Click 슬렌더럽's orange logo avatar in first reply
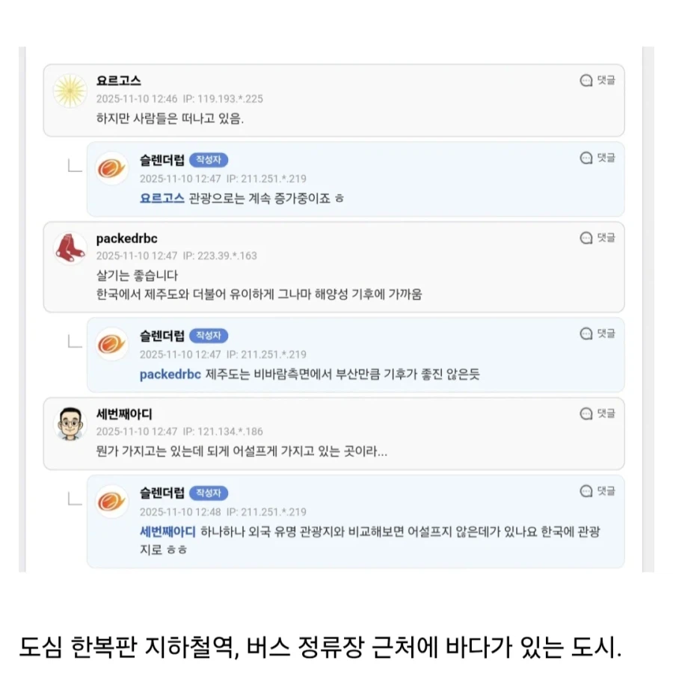Viewport: 673px width, 684px height. (x=112, y=169)
